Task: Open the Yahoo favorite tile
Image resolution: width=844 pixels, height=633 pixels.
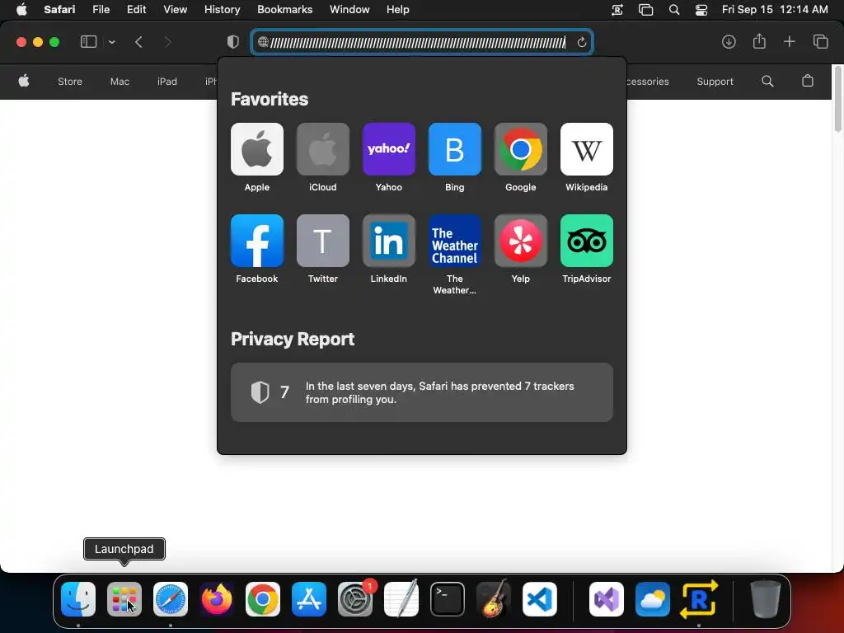Action: click(389, 149)
